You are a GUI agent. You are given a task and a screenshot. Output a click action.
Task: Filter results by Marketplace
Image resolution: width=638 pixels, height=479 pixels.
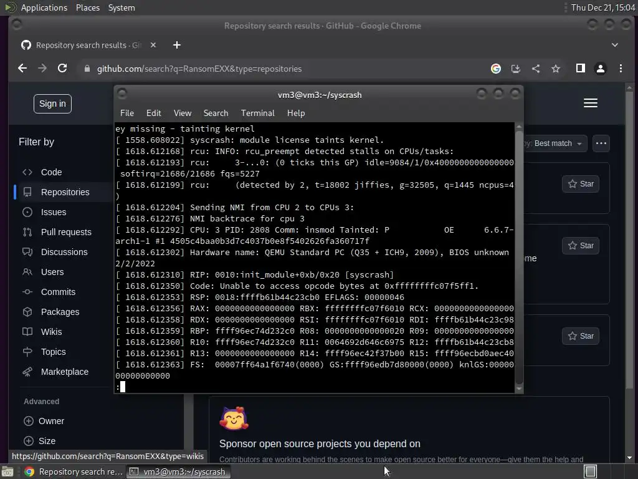(64, 372)
